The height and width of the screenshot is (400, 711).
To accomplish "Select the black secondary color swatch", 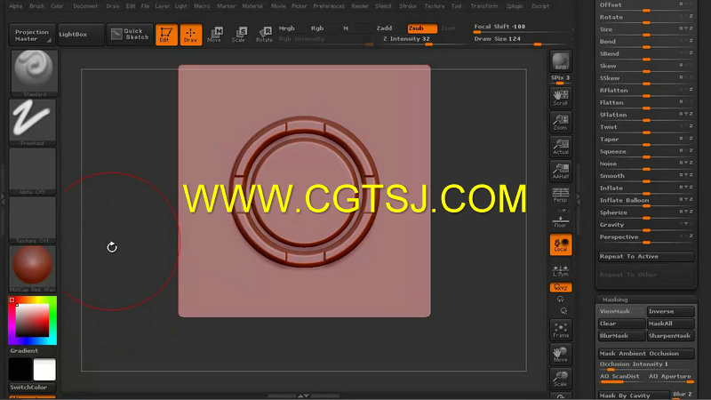I will 20,369.
